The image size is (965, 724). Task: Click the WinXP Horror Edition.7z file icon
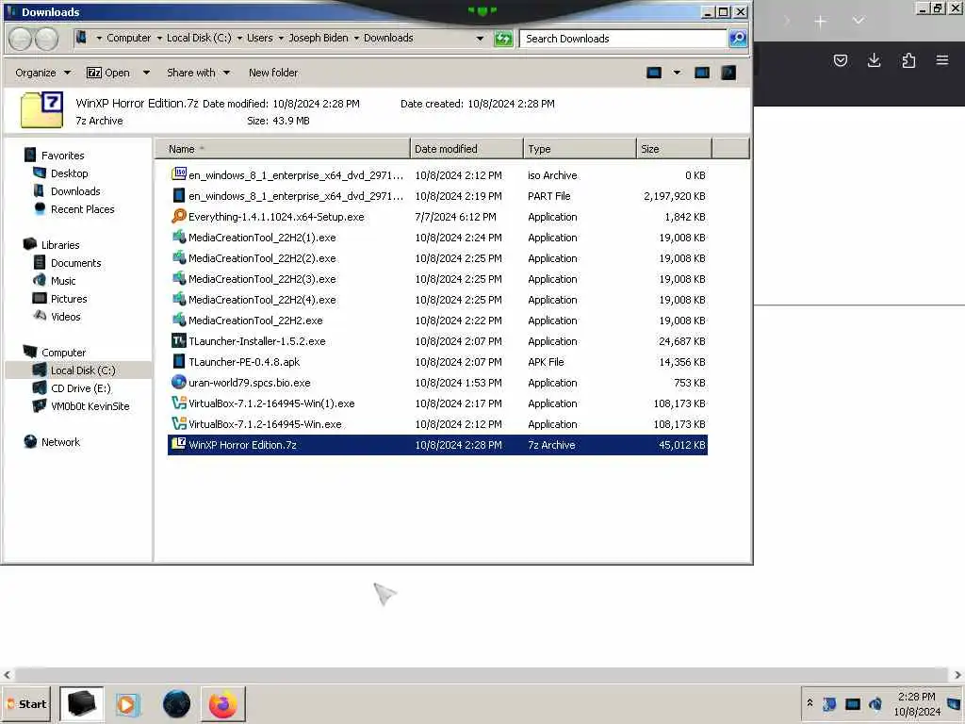click(x=178, y=444)
